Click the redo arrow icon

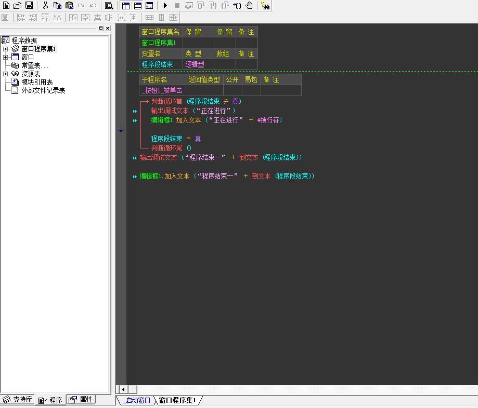(81, 5)
